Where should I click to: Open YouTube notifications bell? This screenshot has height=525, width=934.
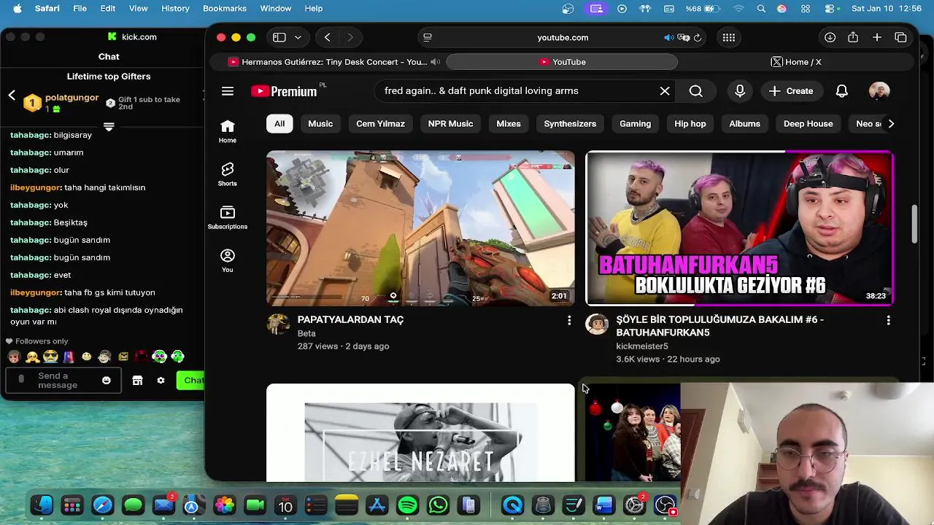point(842,91)
